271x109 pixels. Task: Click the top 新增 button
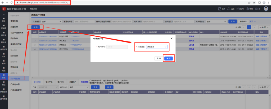pos(35,27)
